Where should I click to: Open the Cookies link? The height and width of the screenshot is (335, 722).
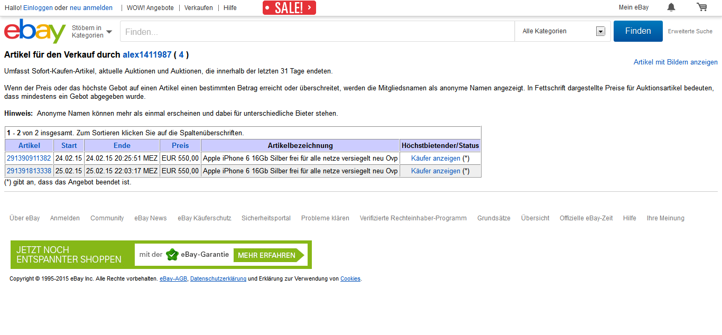[350, 279]
